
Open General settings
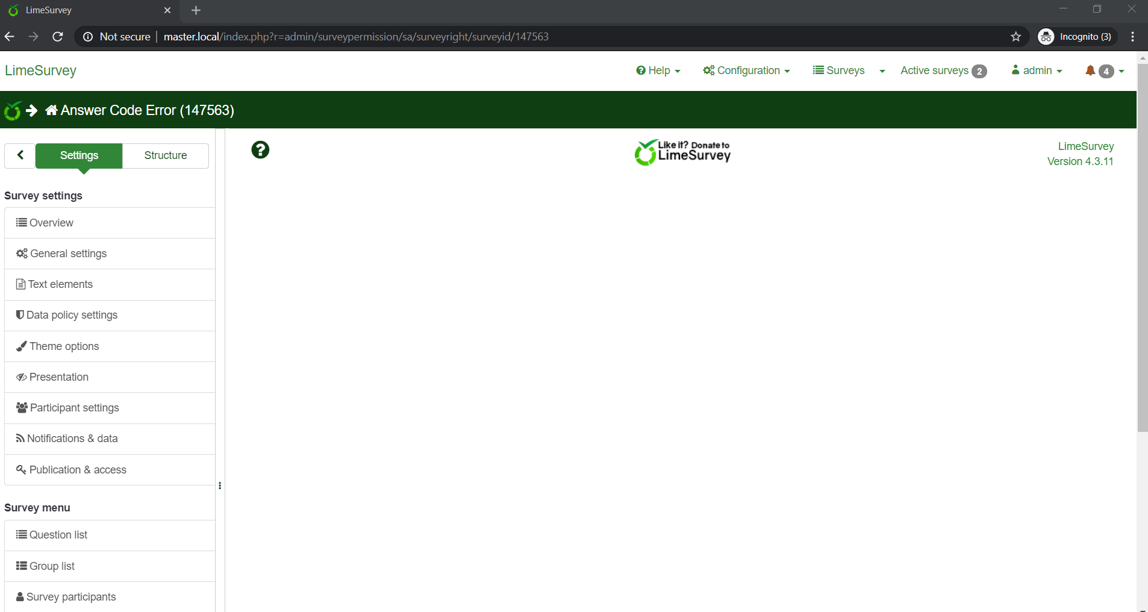coord(110,254)
